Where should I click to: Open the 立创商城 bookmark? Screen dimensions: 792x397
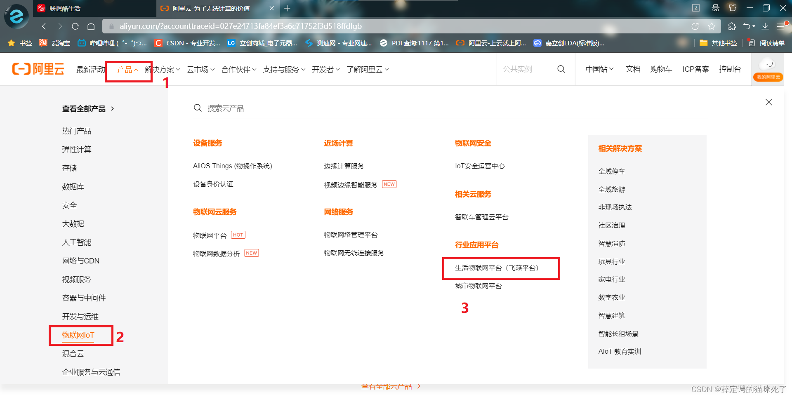tap(262, 43)
